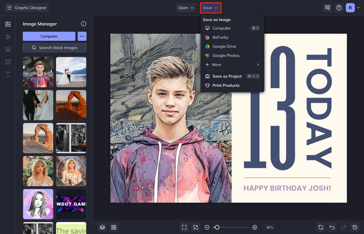
Task: Adjust the zoom slider handle
Action: pos(217,227)
